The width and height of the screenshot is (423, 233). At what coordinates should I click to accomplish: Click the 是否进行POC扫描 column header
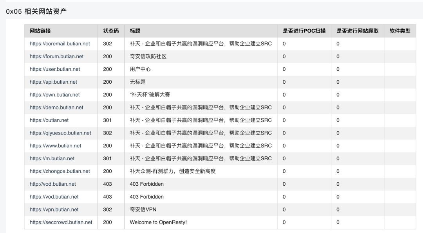[x=304, y=31]
